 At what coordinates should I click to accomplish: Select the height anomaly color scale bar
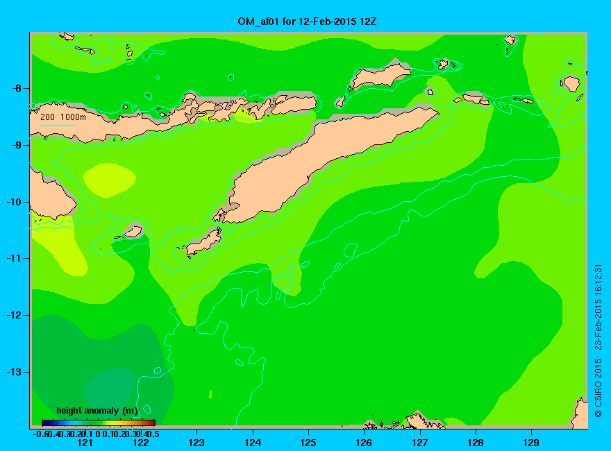99,423
